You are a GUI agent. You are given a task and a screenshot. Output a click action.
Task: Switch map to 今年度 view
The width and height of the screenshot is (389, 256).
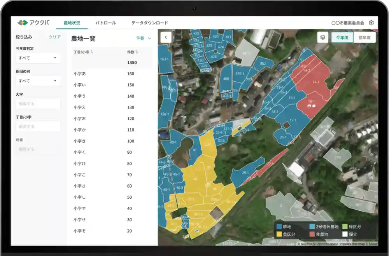[x=342, y=37]
